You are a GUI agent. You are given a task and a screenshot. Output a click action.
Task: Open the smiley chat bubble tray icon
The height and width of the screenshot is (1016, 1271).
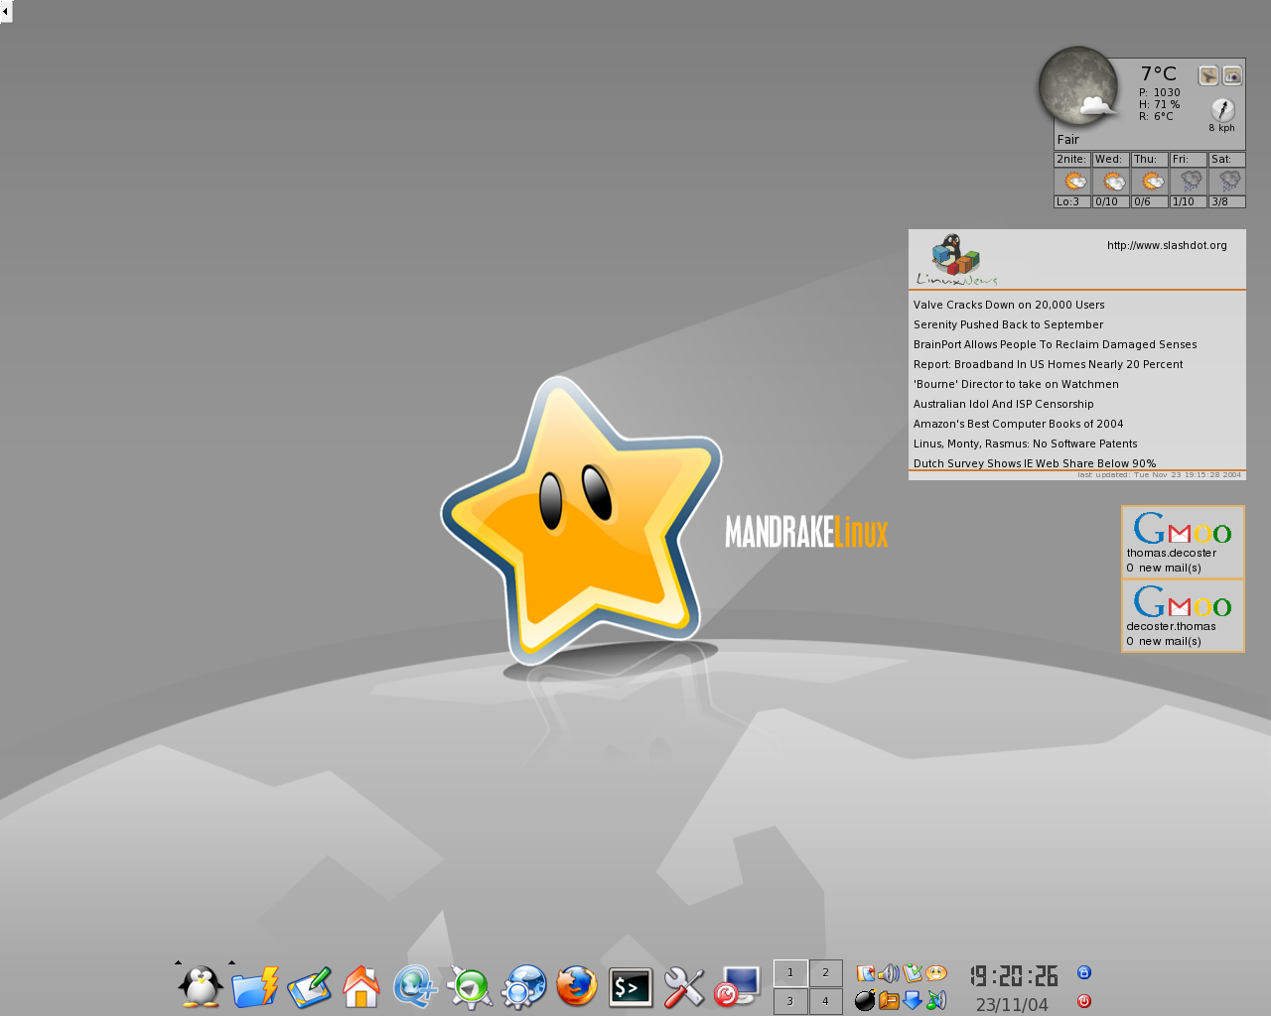936,973
